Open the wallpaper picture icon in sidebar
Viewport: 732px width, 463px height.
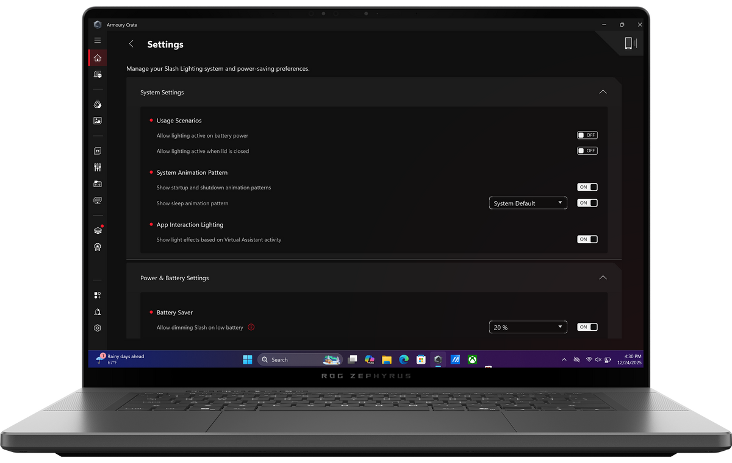pos(98,121)
